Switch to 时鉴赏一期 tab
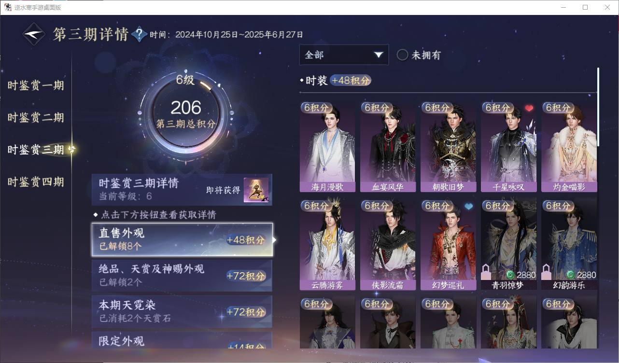 click(x=36, y=86)
